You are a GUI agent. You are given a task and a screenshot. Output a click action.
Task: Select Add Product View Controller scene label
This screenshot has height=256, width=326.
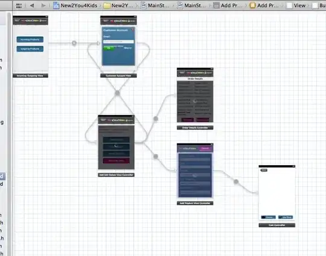tap(195, 204)
